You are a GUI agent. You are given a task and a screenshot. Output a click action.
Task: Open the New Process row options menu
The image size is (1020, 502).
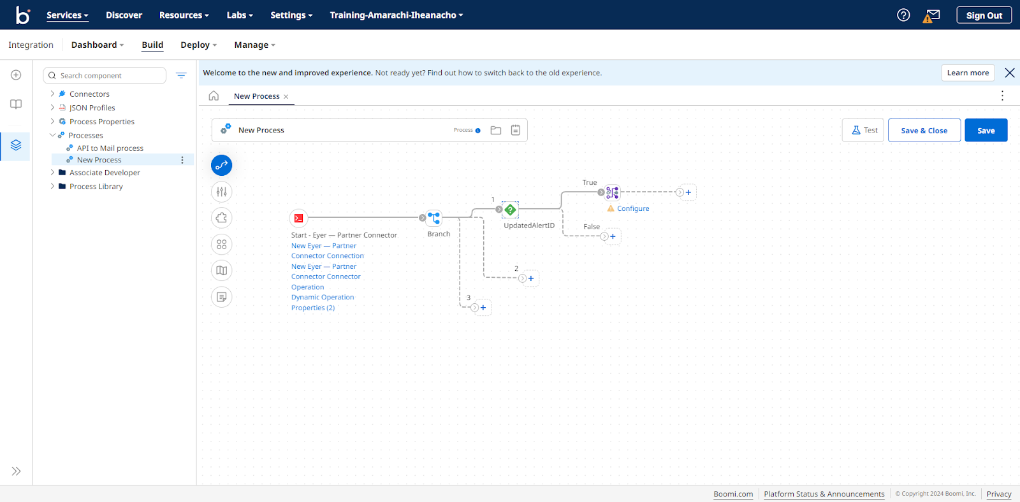tap(182, 160)
